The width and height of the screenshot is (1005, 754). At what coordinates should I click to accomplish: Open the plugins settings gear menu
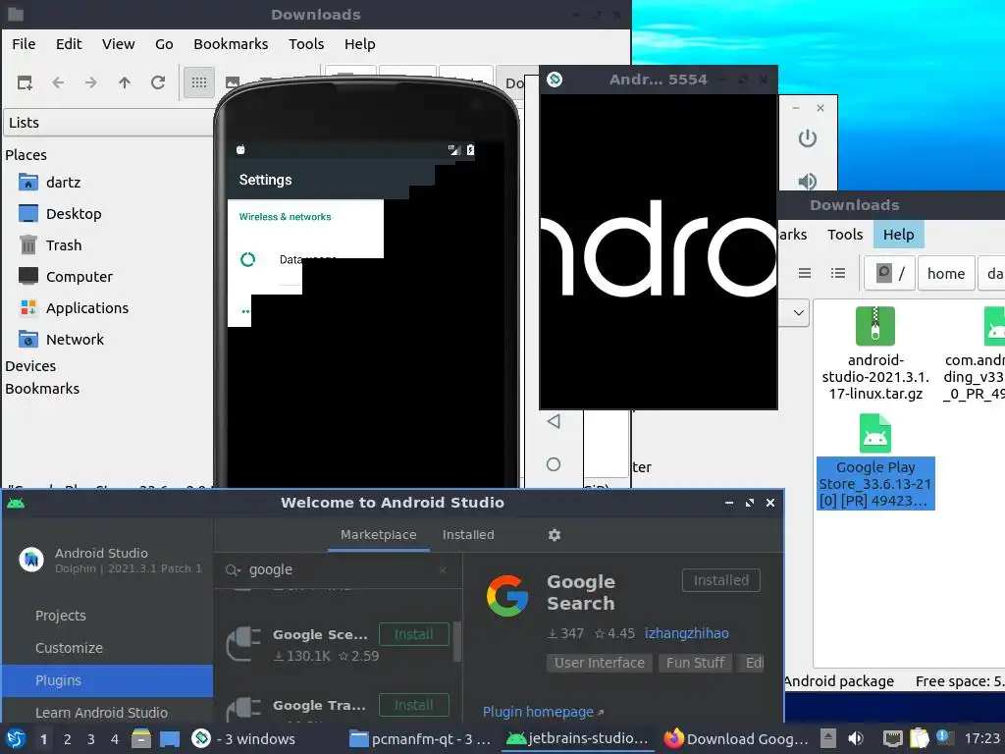pyautogui.click(x=555, y=535)
